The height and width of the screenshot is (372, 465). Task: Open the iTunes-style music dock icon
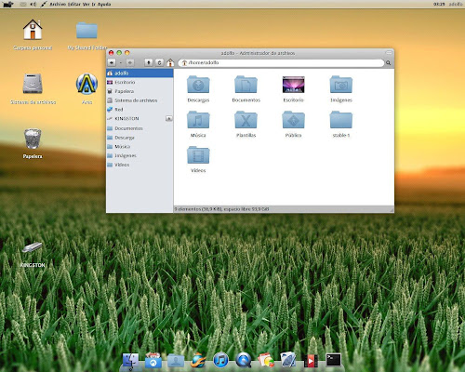(220, 361)
